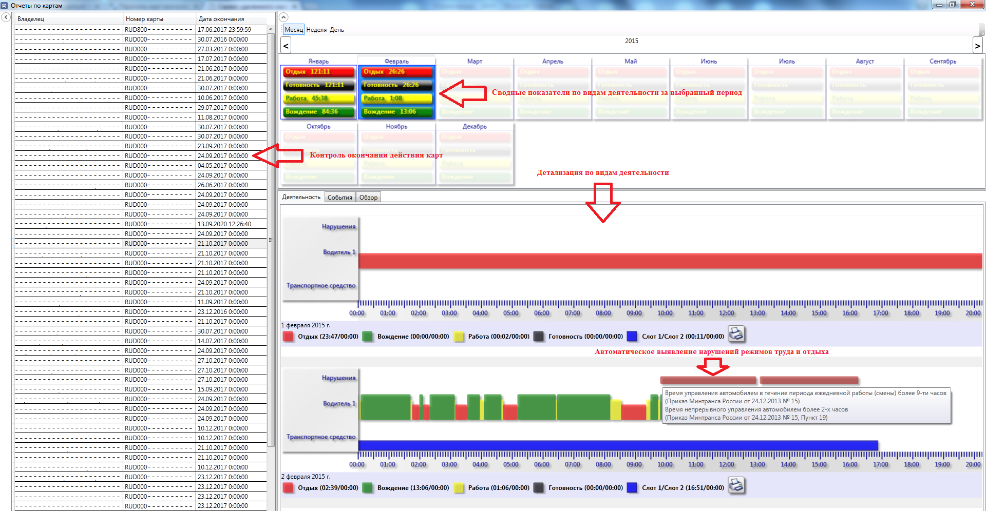Select card row expiring 17.06.2017 23:59:59

point(141,30)
